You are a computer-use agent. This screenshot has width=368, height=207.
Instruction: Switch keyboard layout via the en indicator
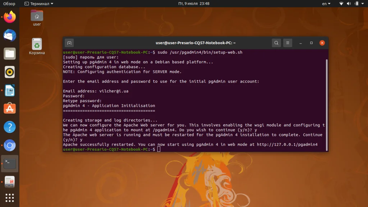(326, 4)
